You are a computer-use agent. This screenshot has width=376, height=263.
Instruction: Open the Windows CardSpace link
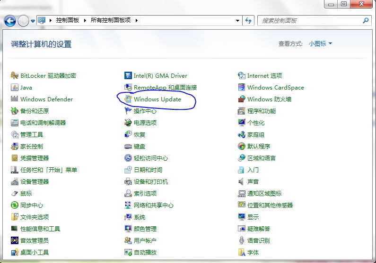click(x=276, y=88)
